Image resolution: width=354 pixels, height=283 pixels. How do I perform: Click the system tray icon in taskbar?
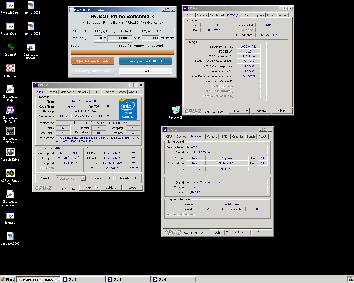(350, 279)
